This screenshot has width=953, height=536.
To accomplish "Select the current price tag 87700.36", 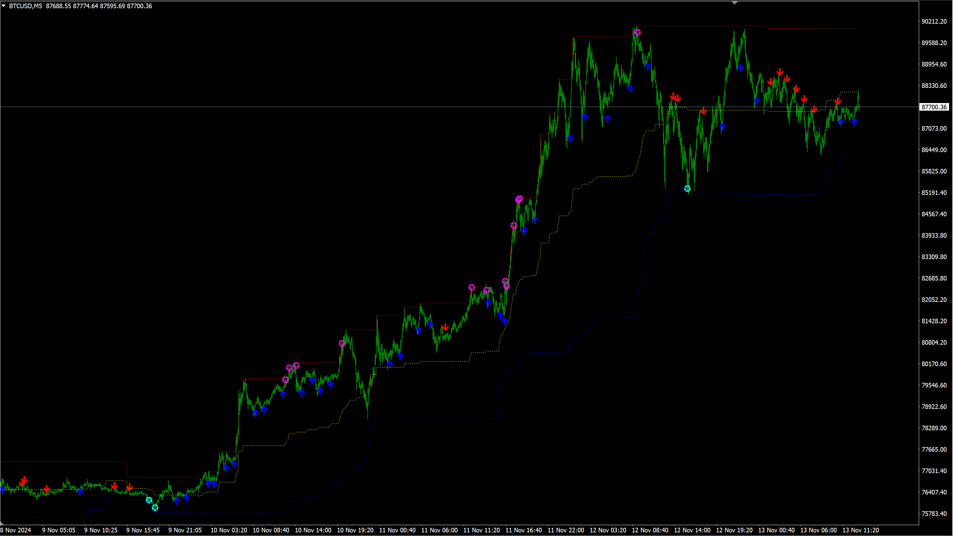I will tap(934, 107).
